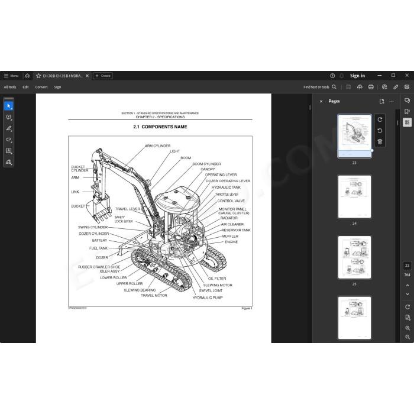Image resolution: width=414 pixels, height=414 pixels.
Task: Open the signature stamp tool
Action: (9, 162)
